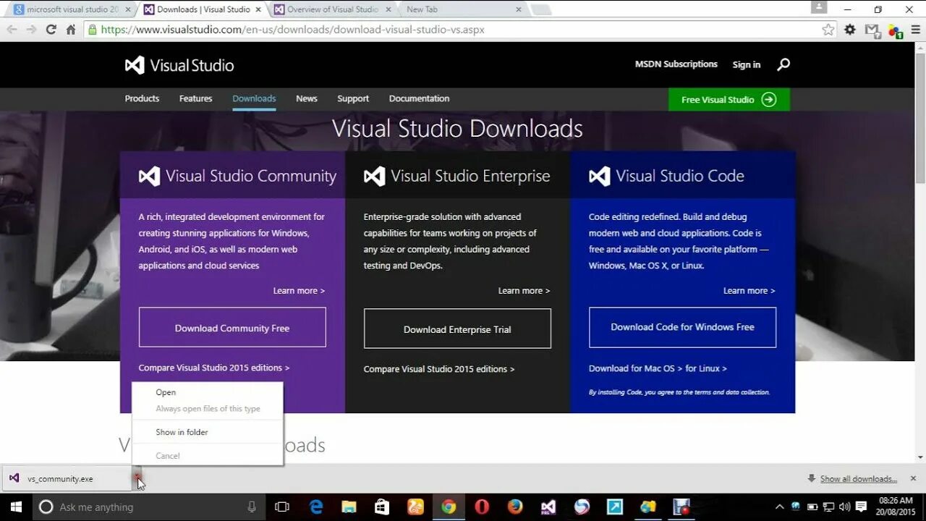926x521 pixels.
Task: Click the volume icon in system tray
Action: click(x=844, y=507)
